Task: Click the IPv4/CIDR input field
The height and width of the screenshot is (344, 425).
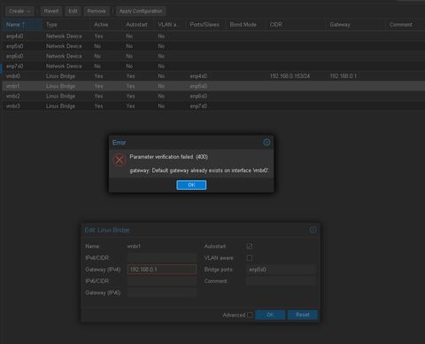Action: pyautogui.click(x=162, y=258)
